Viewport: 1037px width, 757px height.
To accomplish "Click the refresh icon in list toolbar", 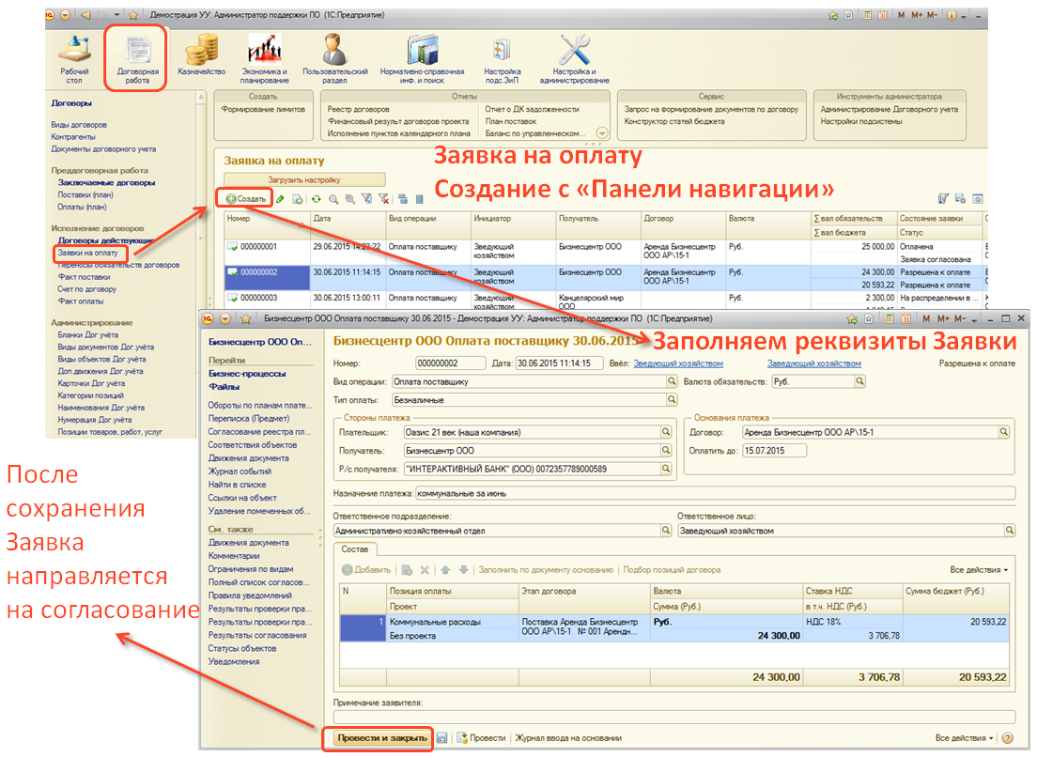I will tap(316, 199).
